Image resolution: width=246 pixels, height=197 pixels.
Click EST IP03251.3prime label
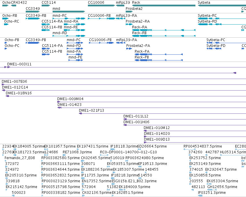pyautogui.click(x=212, y=193)
